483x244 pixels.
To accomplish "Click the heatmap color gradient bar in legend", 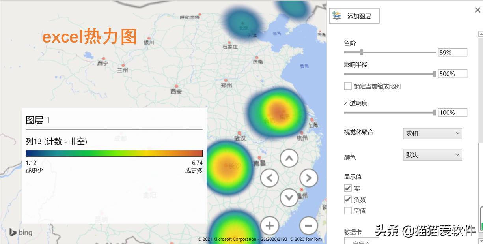I will (x=114, y=153).
